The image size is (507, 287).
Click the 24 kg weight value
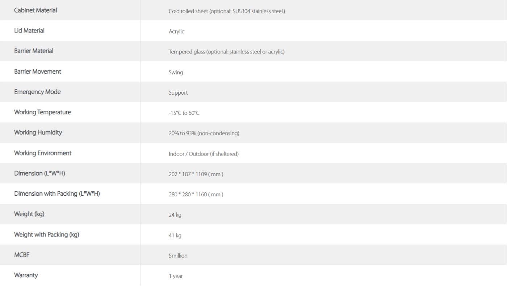[x=175, y=215]
